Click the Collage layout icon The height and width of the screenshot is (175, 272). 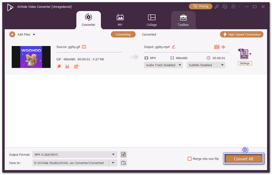click(x=152, y=17)
